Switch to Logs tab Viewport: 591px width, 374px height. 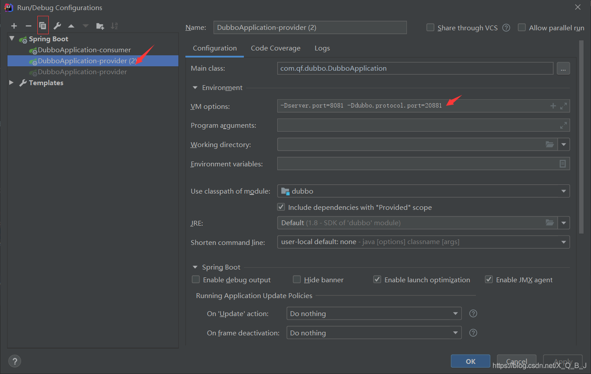click(x=322, y=48)
